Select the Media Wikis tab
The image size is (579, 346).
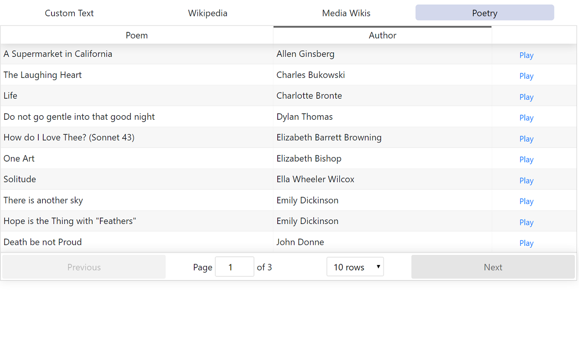(x=346, y=13)
